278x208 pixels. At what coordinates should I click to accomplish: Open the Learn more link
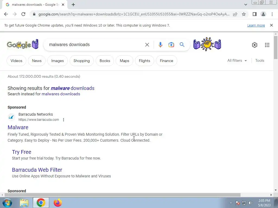256,25
